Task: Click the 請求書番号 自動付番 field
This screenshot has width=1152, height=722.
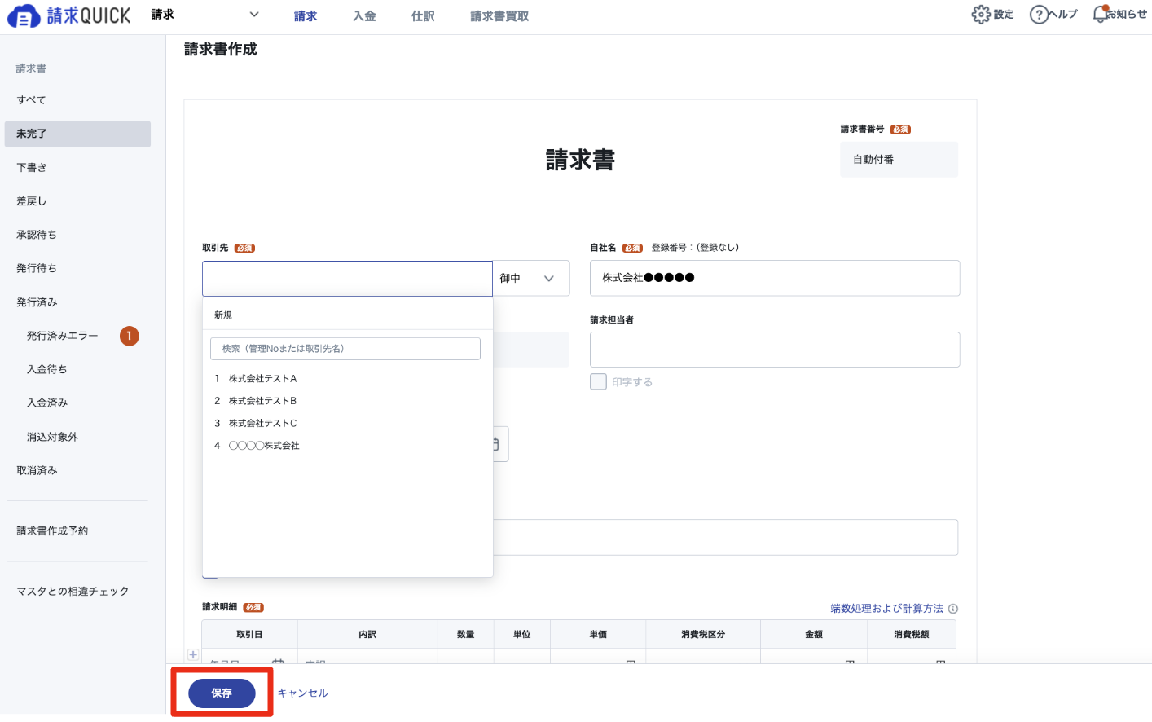Action: (x=899, y=160)
